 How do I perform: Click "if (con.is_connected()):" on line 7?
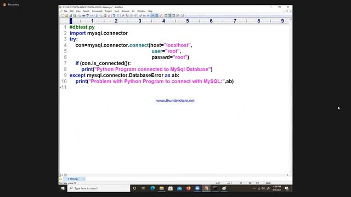103,63
